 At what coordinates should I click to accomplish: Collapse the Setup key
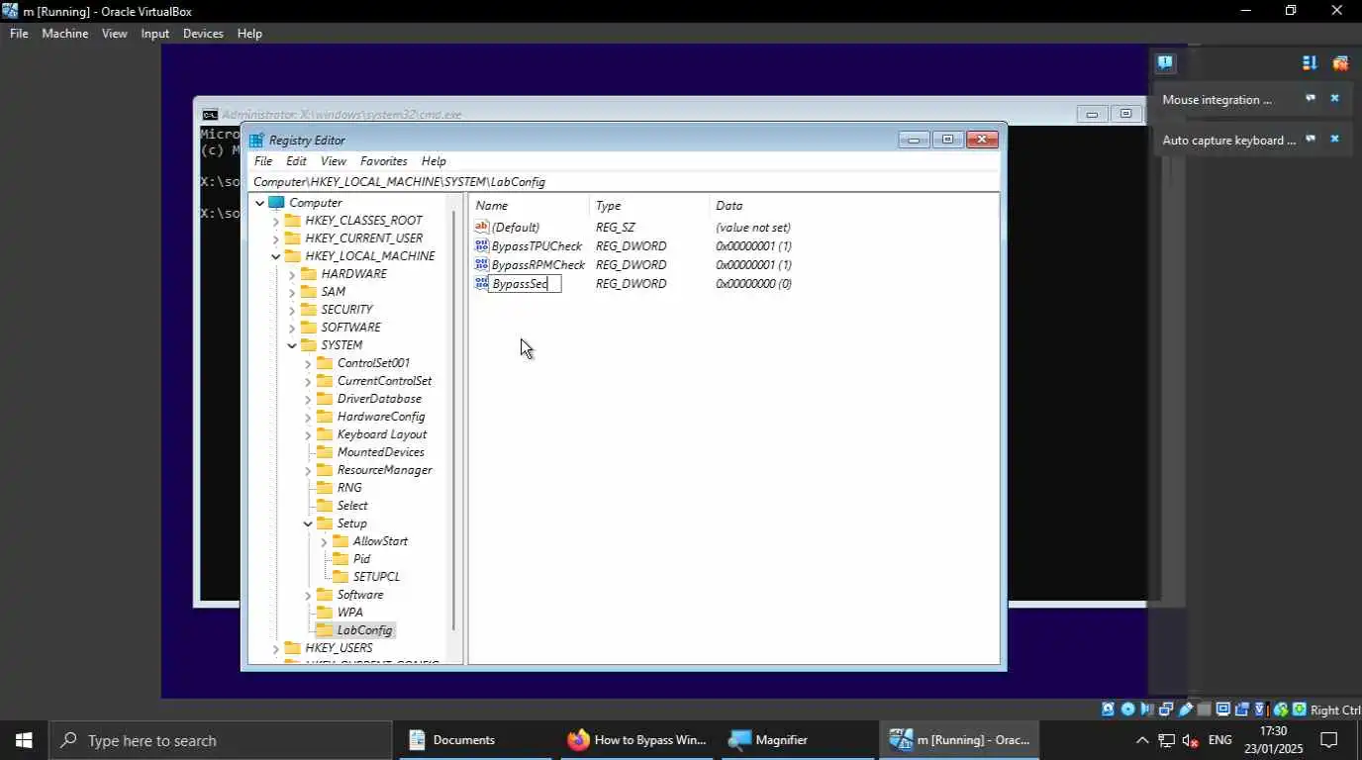click(308, 523)
